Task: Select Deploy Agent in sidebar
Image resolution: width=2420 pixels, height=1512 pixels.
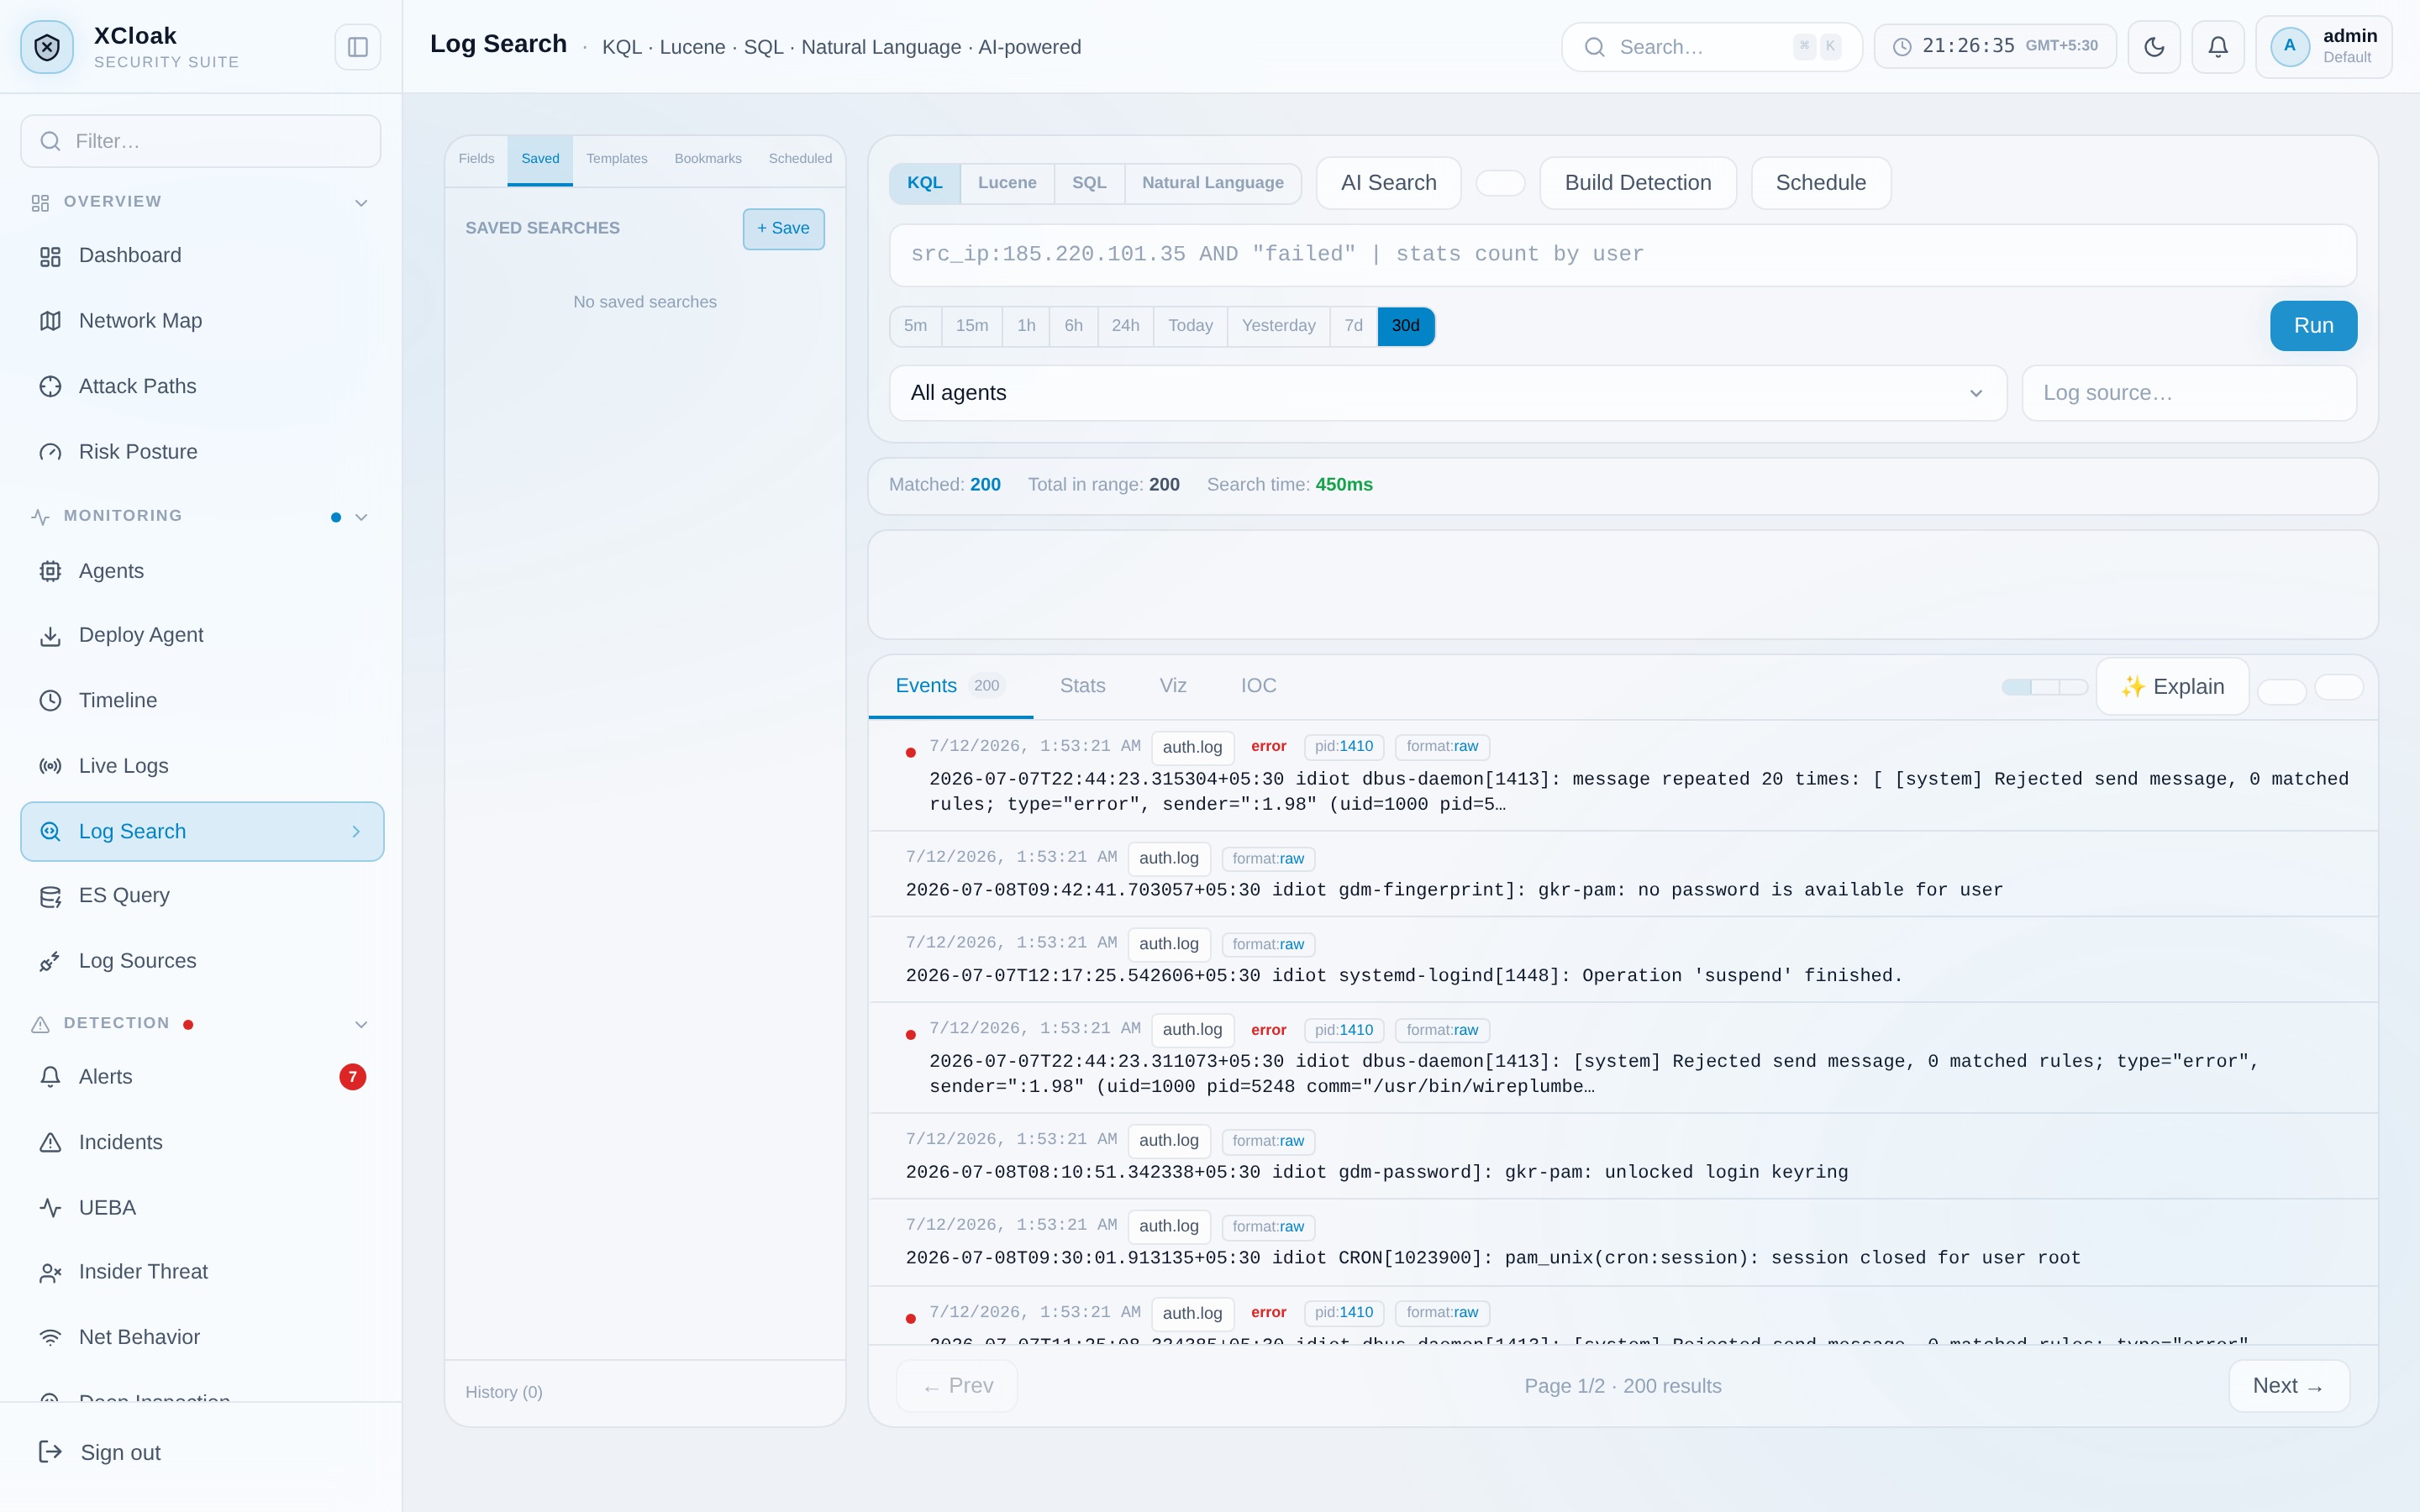Action: pyautogui.click(x=201, y=636)
